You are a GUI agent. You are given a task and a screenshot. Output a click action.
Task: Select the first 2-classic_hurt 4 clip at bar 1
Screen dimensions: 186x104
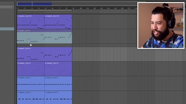(x=31, y=69)
